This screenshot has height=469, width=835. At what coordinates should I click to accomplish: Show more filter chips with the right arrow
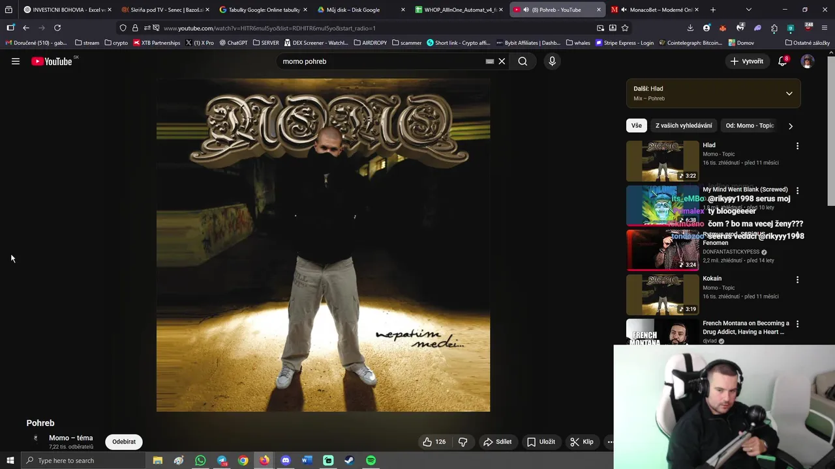tap(791, 126)
